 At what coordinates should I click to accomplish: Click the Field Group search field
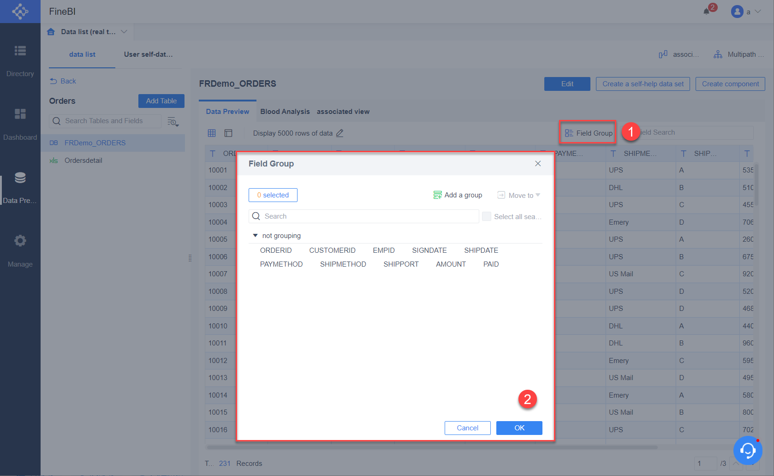coord(364,216)
